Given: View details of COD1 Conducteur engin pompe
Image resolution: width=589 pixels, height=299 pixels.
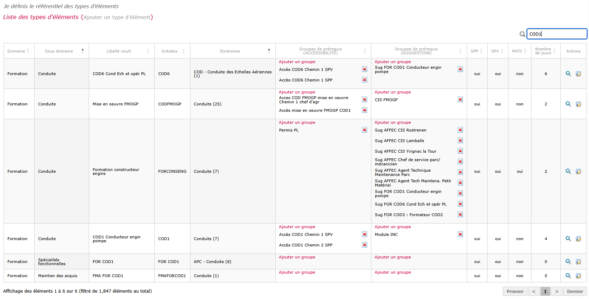Looking at the screenshot, I should 568,239.
